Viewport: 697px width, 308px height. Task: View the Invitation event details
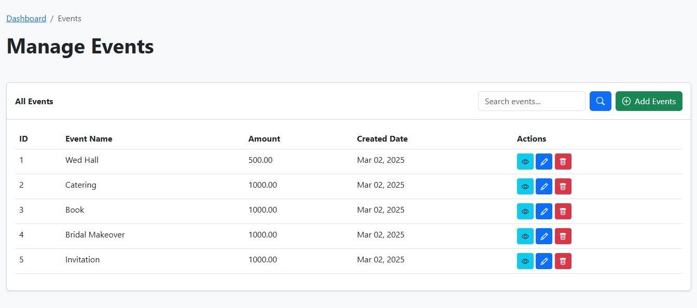525,261
